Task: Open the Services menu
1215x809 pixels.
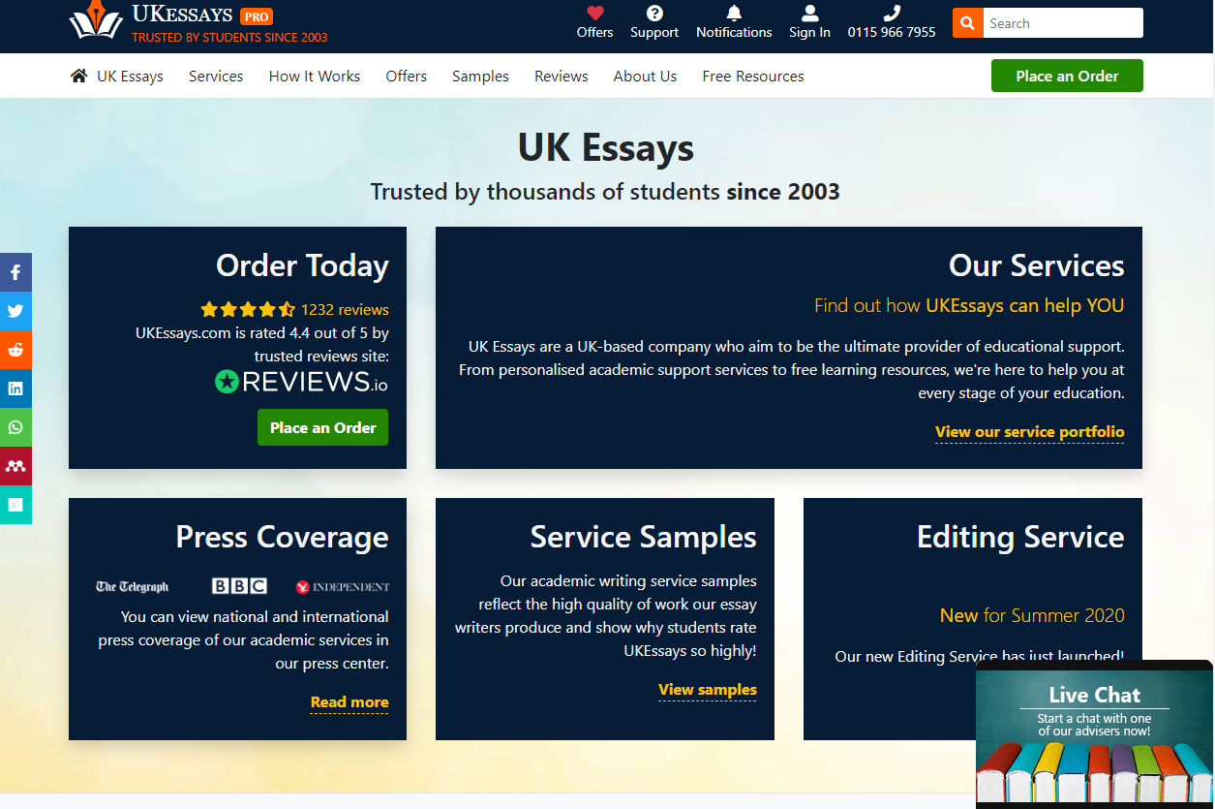Action: pyautogui.click(x=216, y=76)
